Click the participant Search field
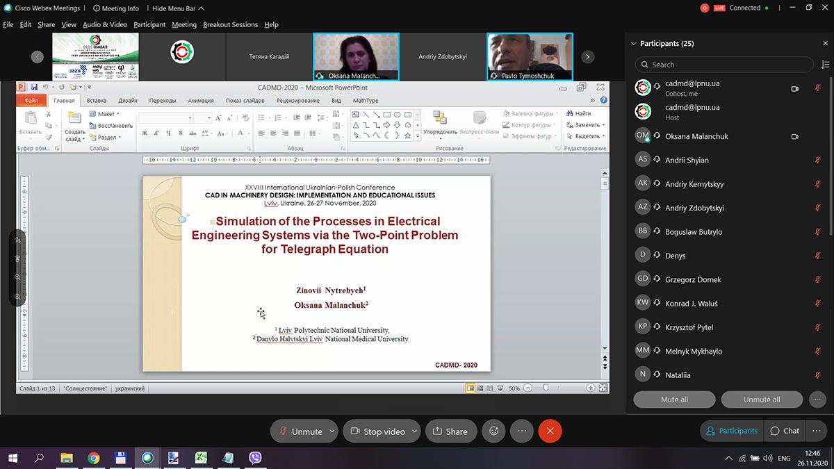 [723, 65]
